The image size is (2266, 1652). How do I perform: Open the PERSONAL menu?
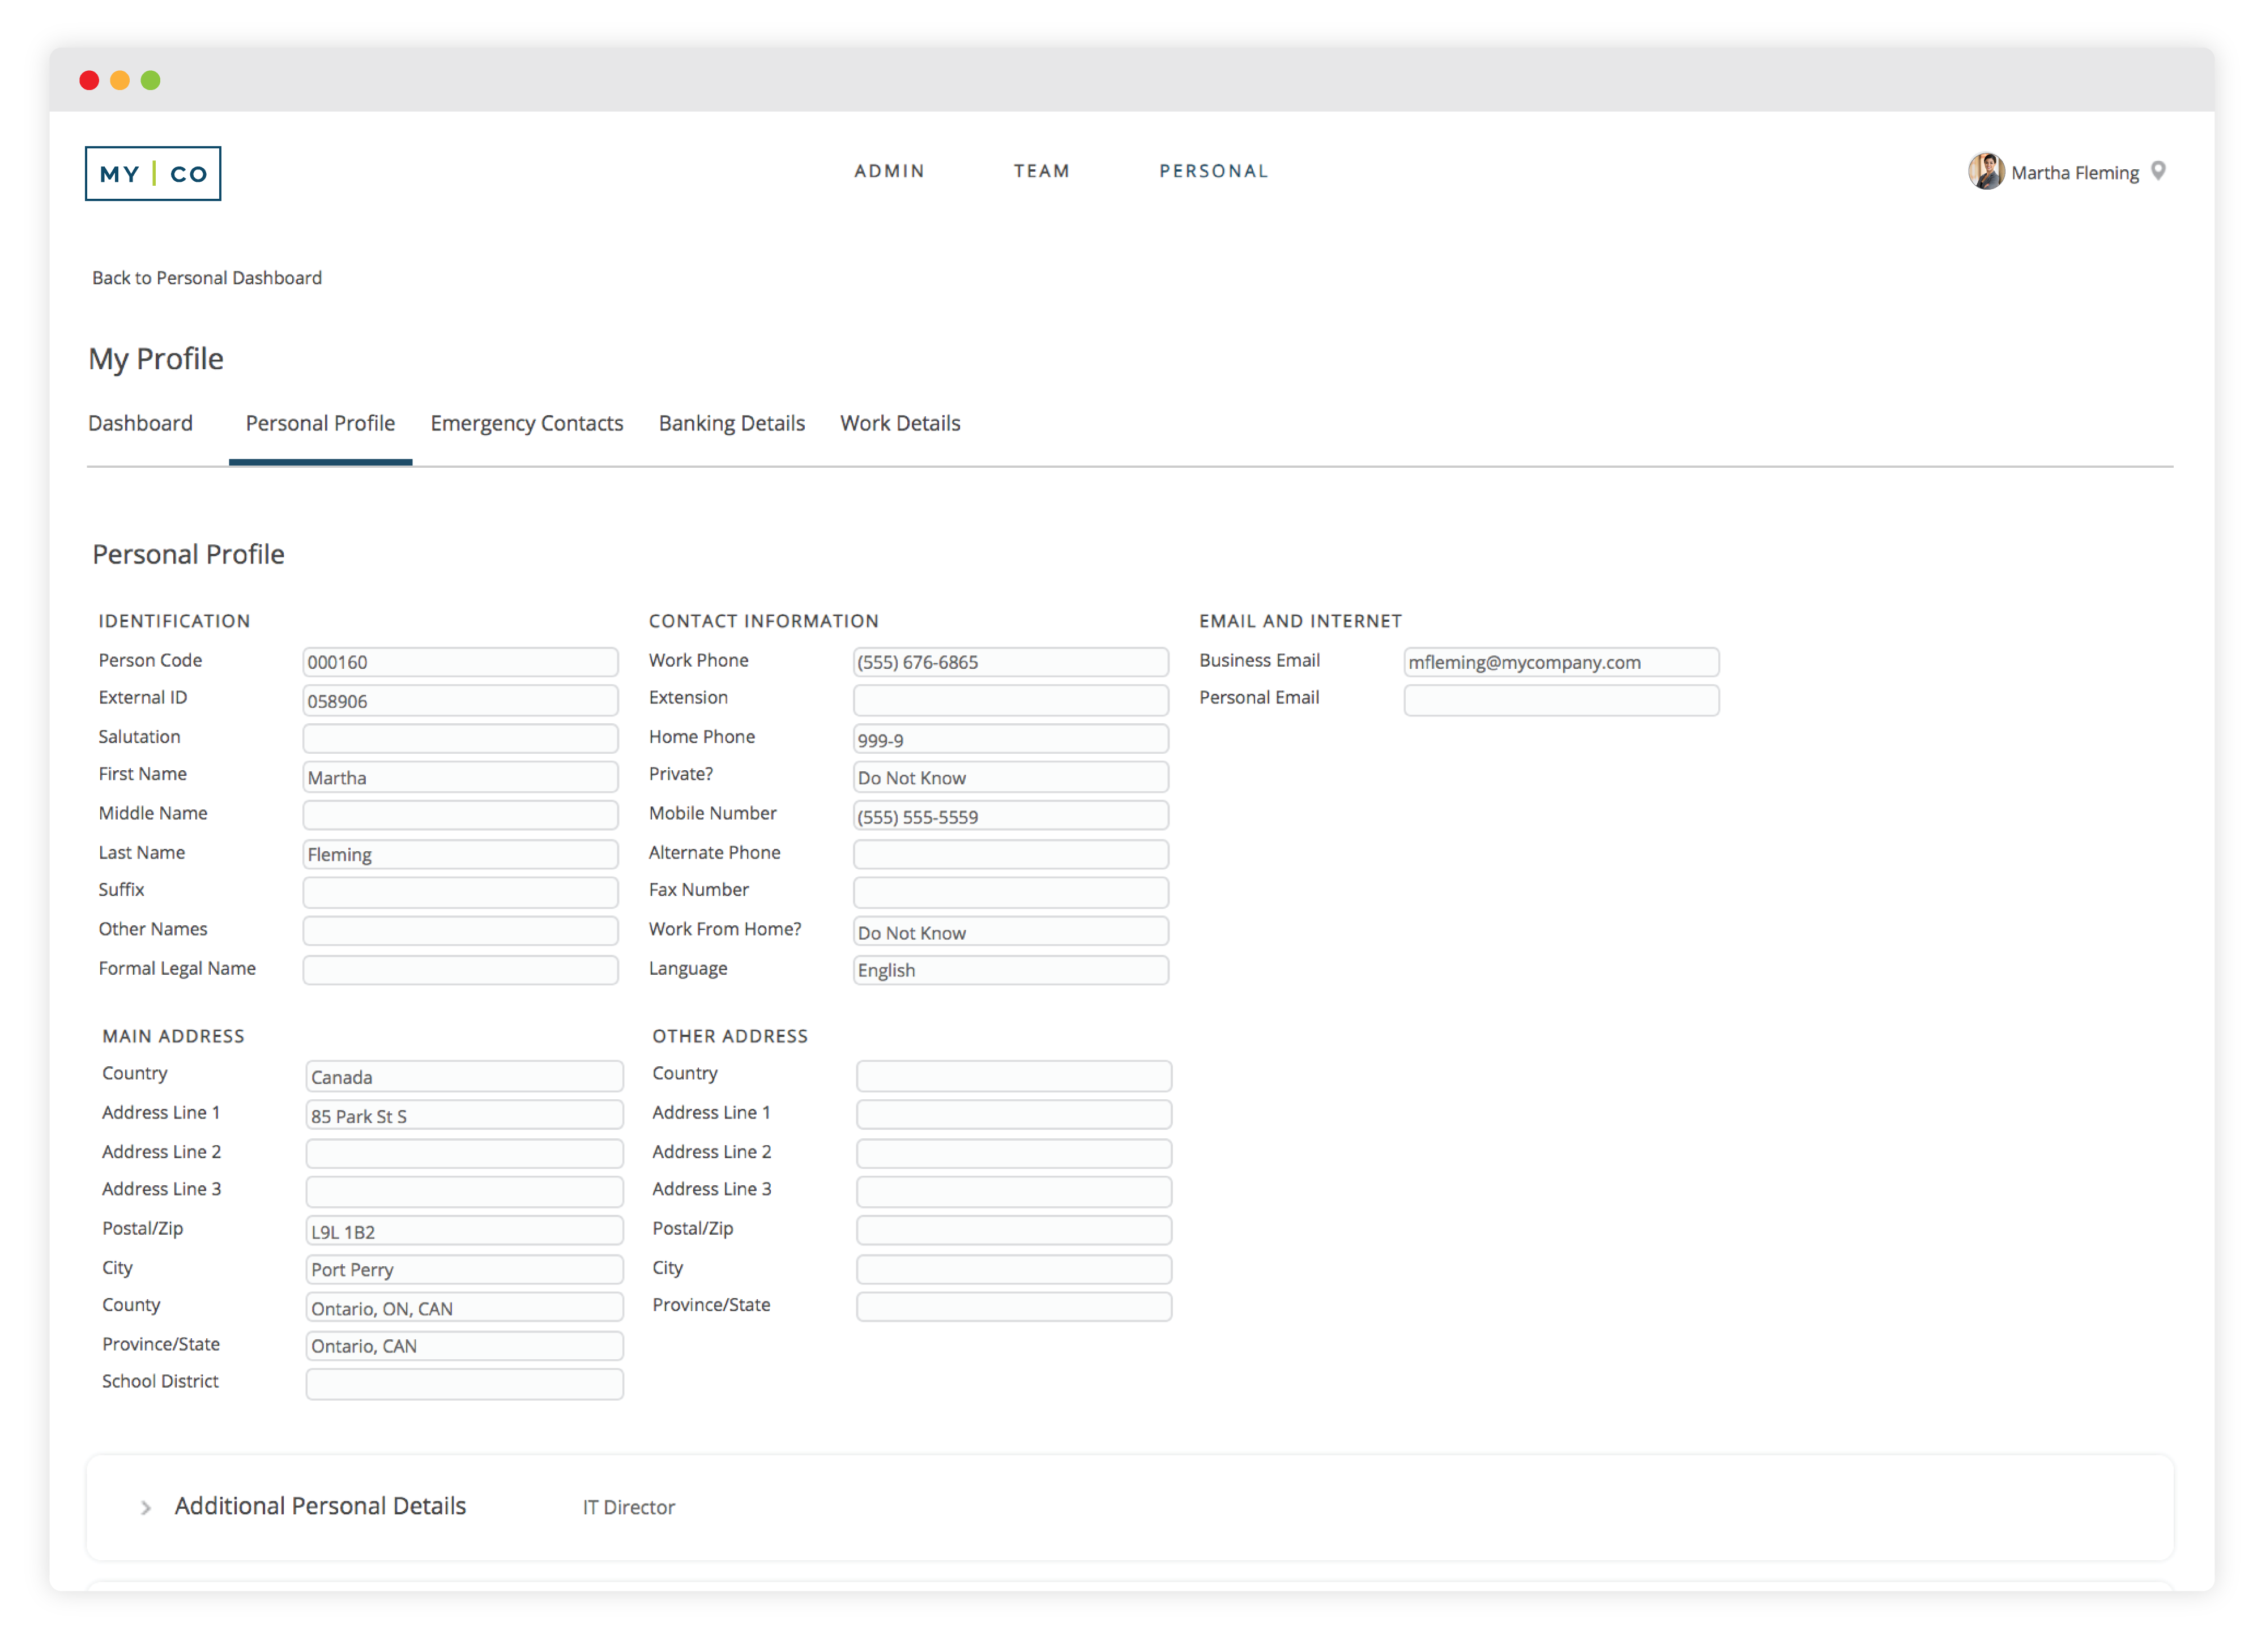[1213, 171]
